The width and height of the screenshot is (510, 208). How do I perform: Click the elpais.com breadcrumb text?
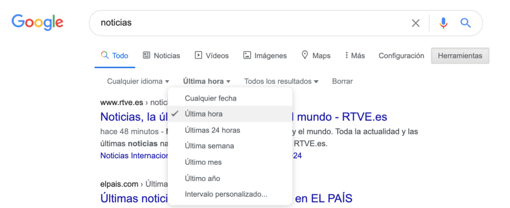click(119, 184)
